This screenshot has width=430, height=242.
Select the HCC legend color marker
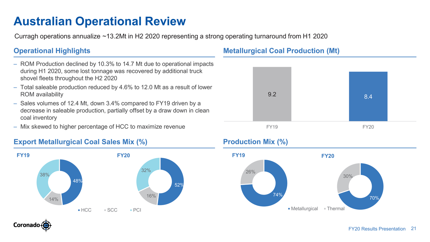[79, 210]
